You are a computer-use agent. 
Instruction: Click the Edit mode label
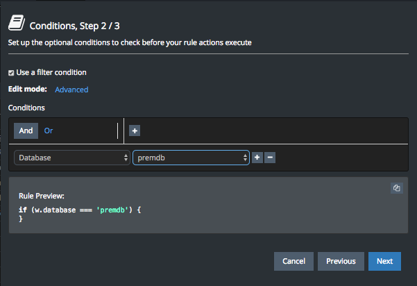coord(28,89)
